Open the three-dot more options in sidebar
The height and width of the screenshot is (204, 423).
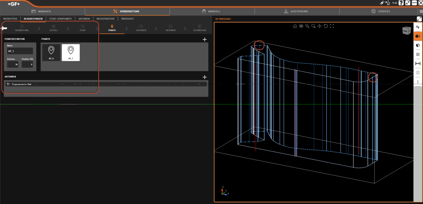(x=418, y=82)
